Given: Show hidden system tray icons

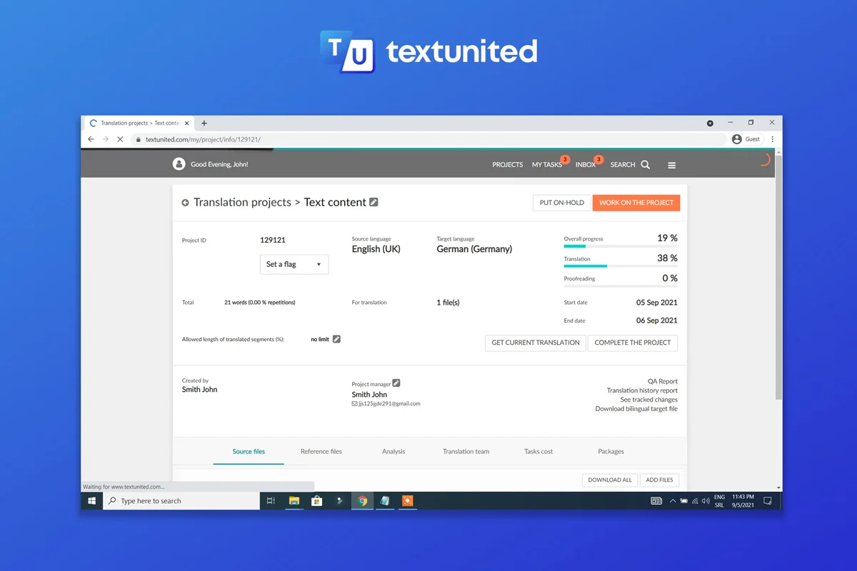Looking at the screenshot, I should pos(673,501).
